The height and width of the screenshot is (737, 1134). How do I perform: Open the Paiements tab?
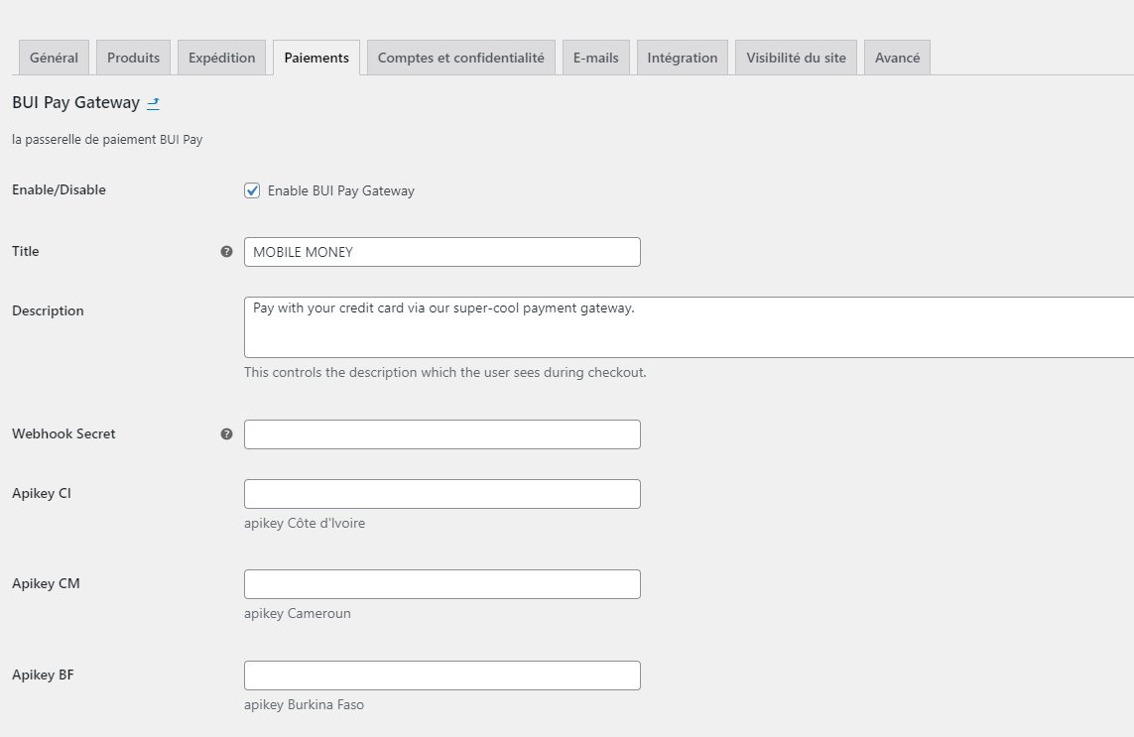(x=315, y=57)
